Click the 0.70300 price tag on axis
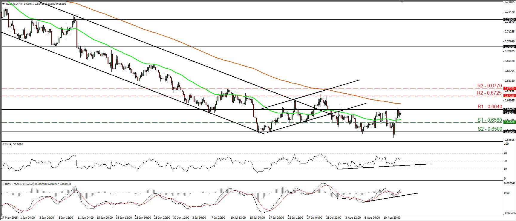516x221 pixels. tap(509, 47)
